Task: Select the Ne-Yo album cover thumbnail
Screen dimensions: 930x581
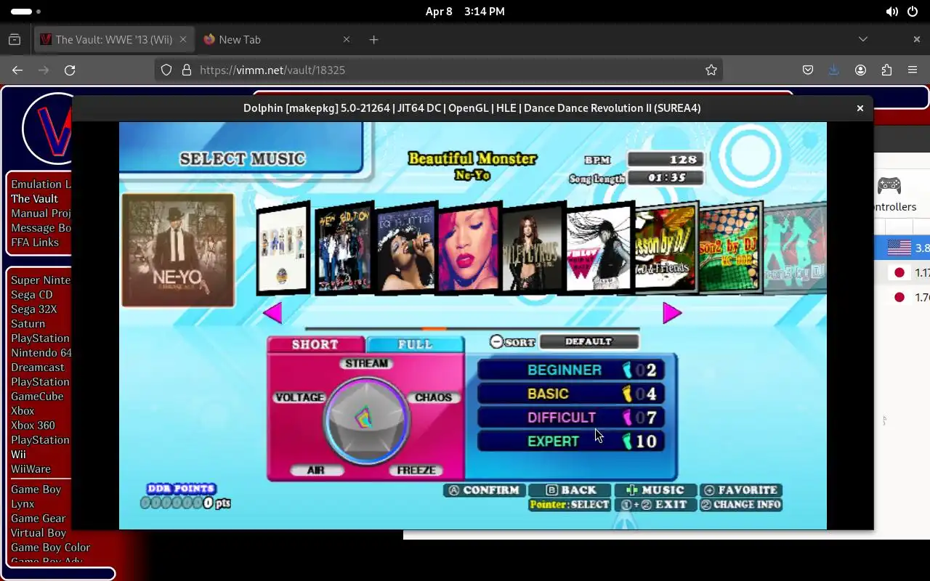Action: (178, 250)
